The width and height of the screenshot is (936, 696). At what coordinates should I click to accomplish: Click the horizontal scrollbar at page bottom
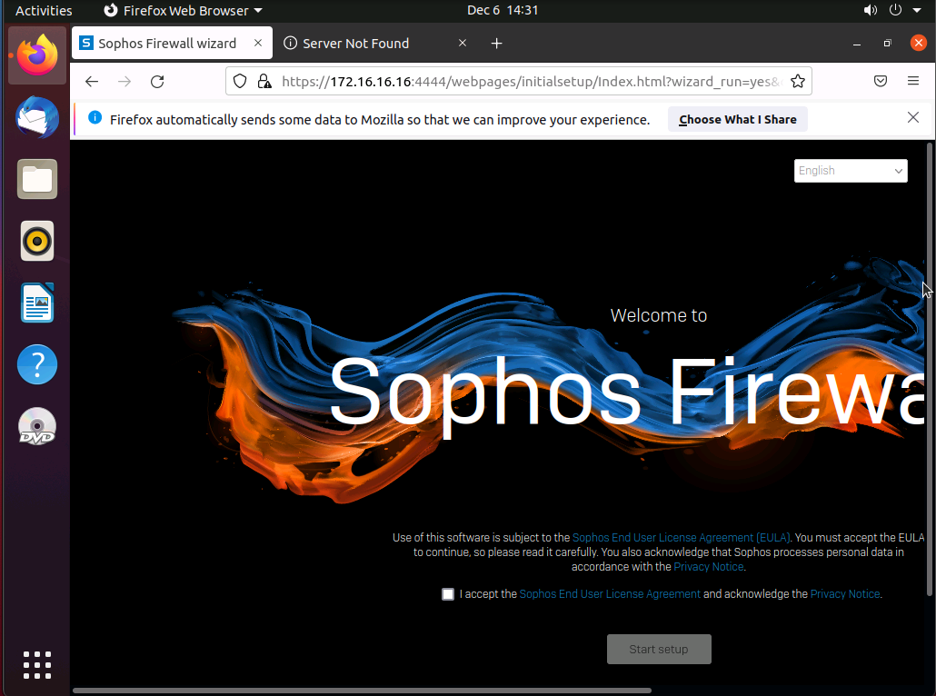pyautogui.click(x=363, y=691)
